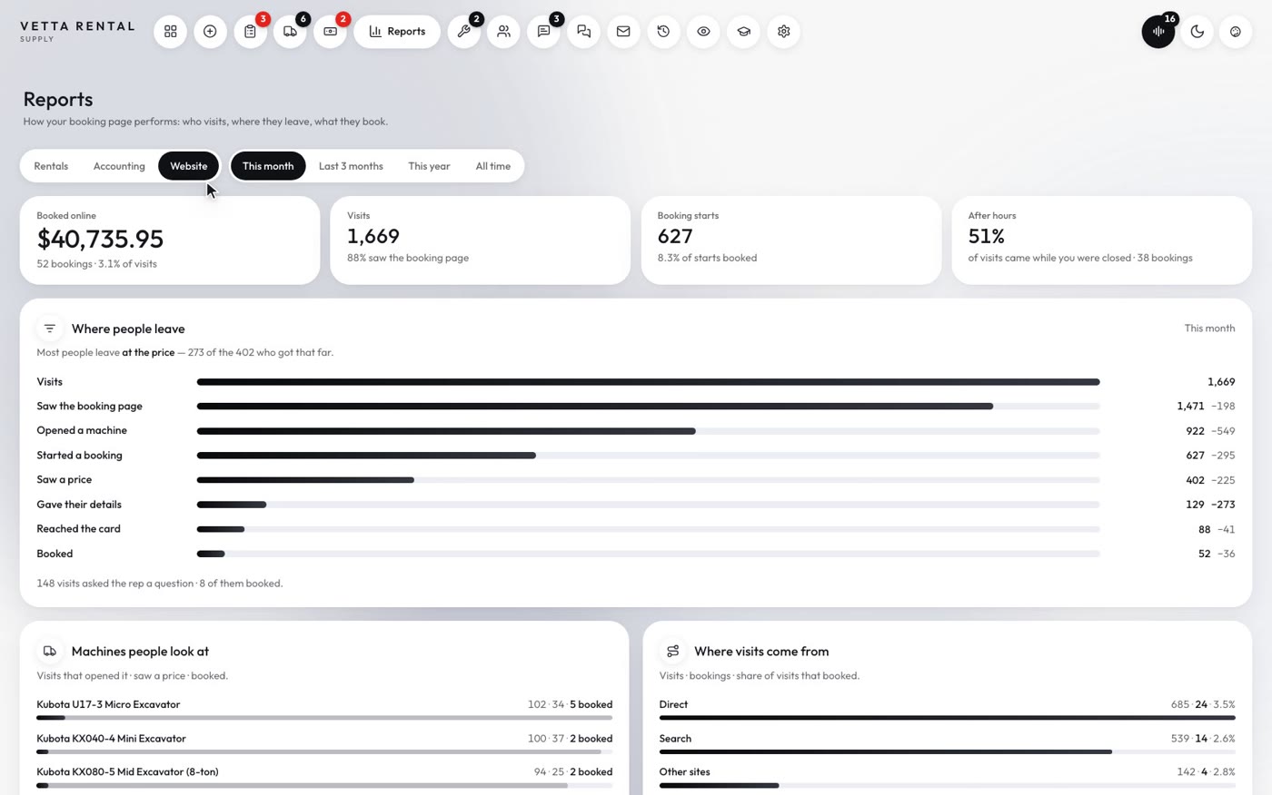
Task: Click the Kubota KX040-4 Mini Excavator row
Action: click(x=324, y=743)
